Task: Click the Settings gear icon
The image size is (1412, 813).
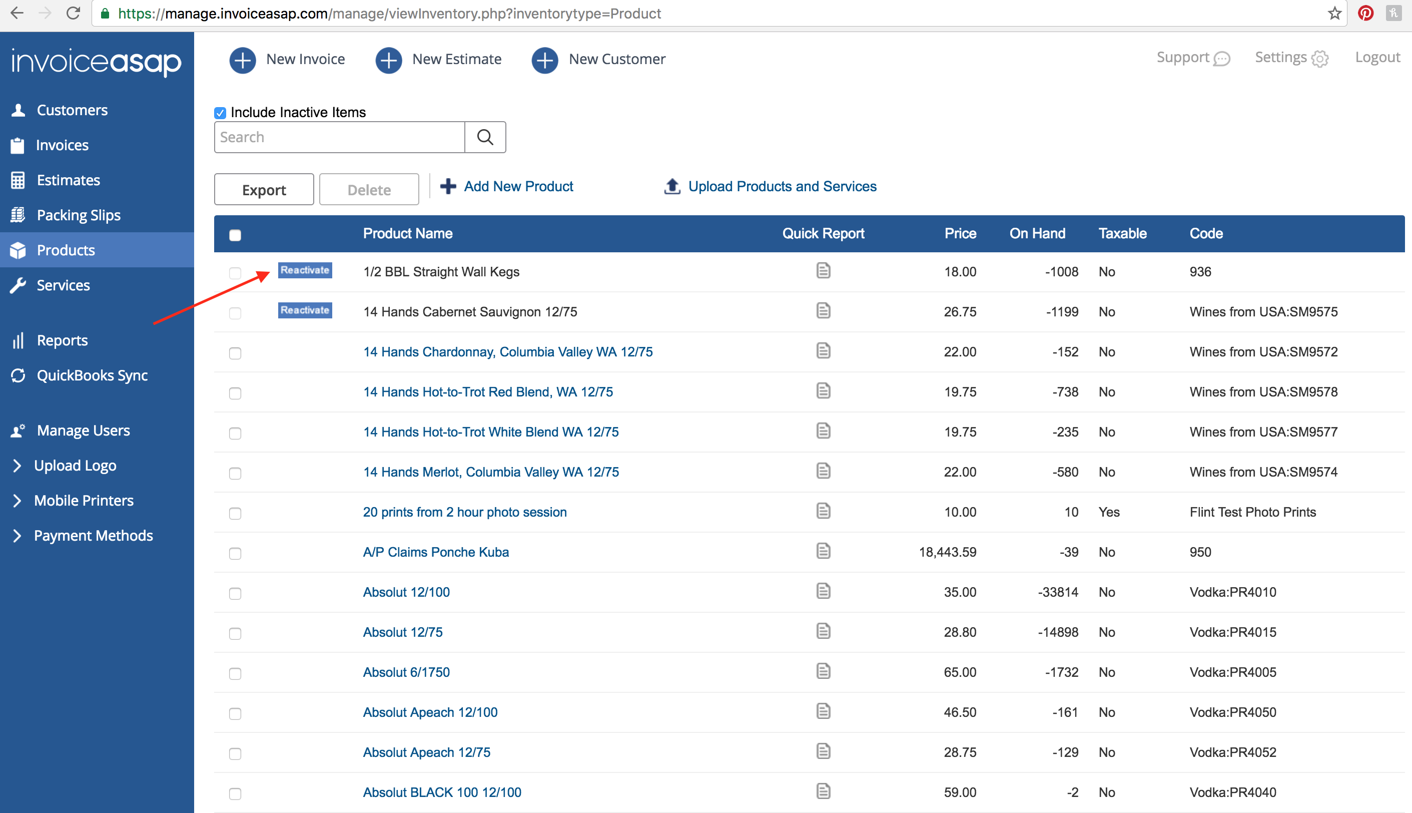Action: pos(1320,59)
